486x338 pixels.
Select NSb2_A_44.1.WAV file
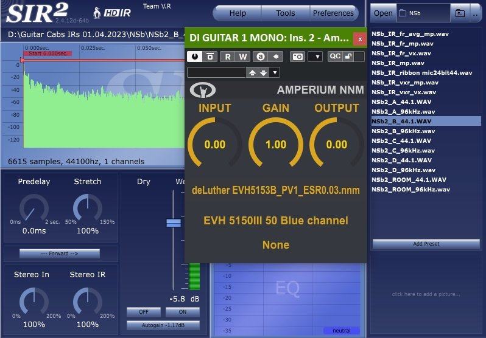click(x=401, y=102)
